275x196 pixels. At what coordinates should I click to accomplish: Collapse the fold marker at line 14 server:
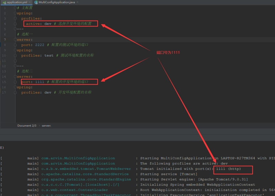pyautogui.click(x=15, y=77)
